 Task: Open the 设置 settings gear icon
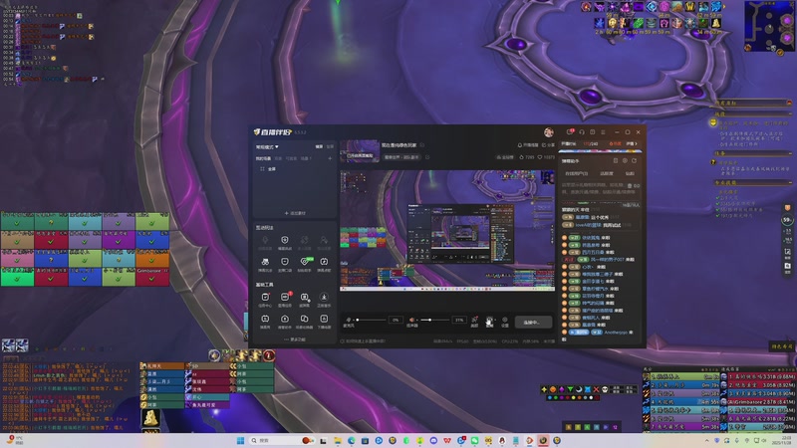point(505,322)
